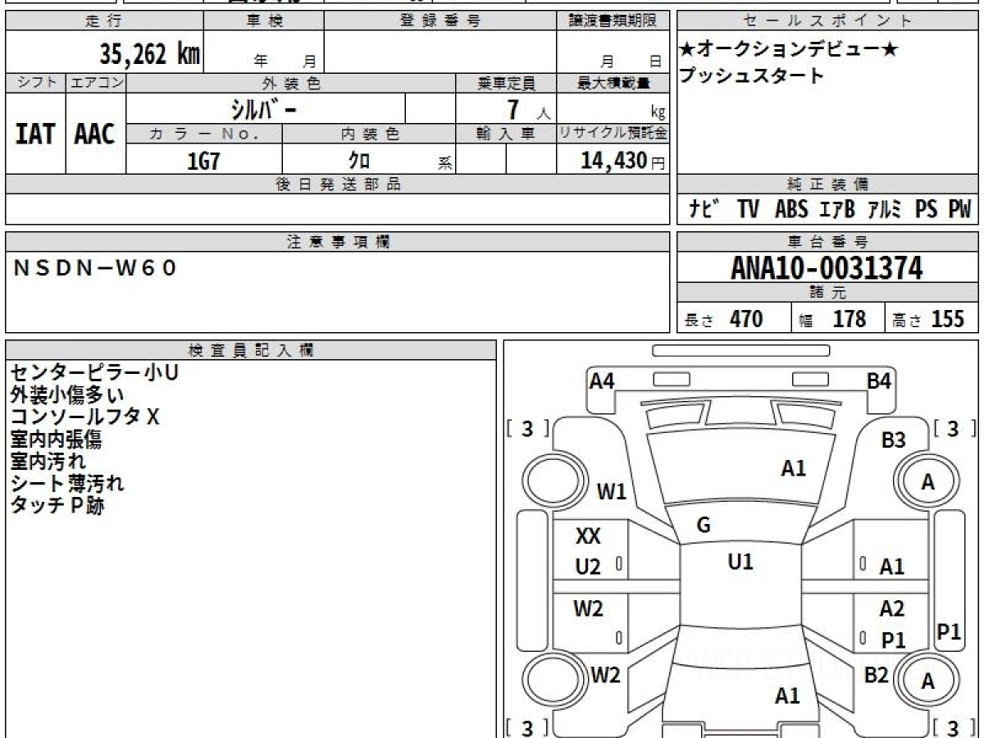Click the rear wheel circle beside B2
The height and width of the screenshot is (738, 984).
click(x=927, y=681)
